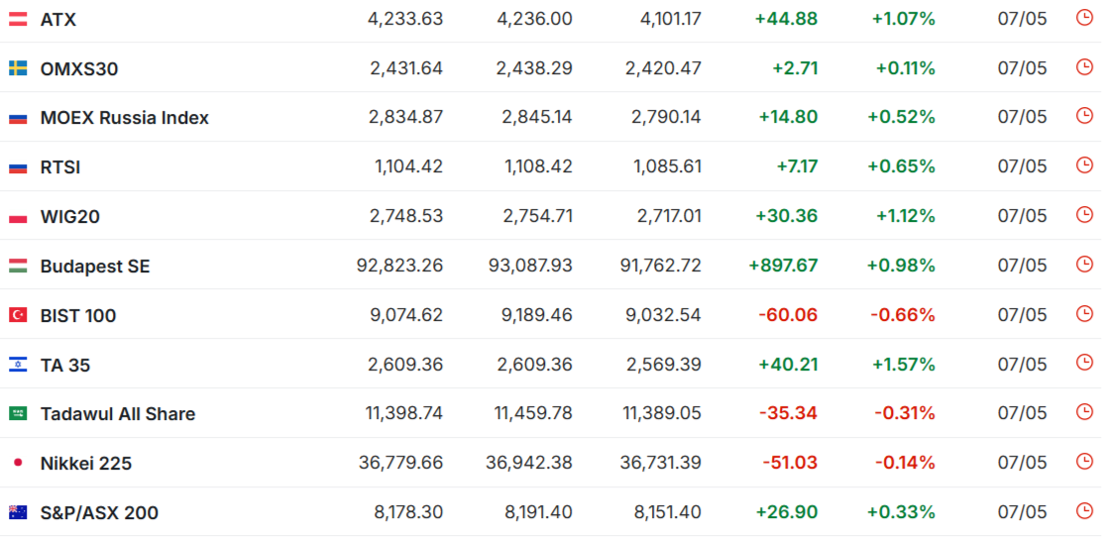This screenshot has width=1106, height=537.
Task: Click the clock icon in ATX row
Action: (x=1083, y=18)
